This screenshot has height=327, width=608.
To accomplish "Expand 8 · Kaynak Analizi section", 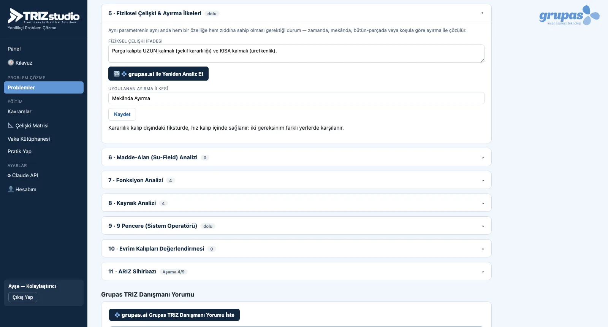I will [296, 203].
